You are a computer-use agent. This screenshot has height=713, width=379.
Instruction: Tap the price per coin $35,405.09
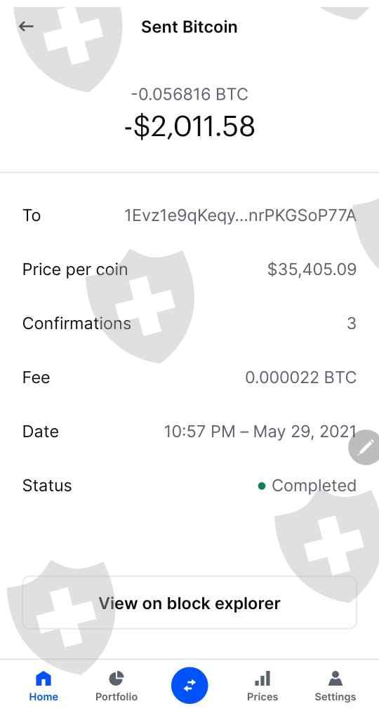point(312,269)
